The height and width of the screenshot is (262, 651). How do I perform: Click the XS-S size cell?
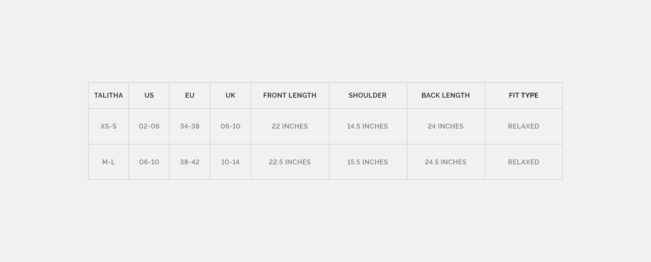tap(109, 127)
